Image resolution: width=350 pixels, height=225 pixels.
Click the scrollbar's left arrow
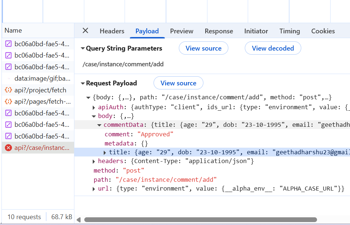pyautogui.click(x=78, y=220)
